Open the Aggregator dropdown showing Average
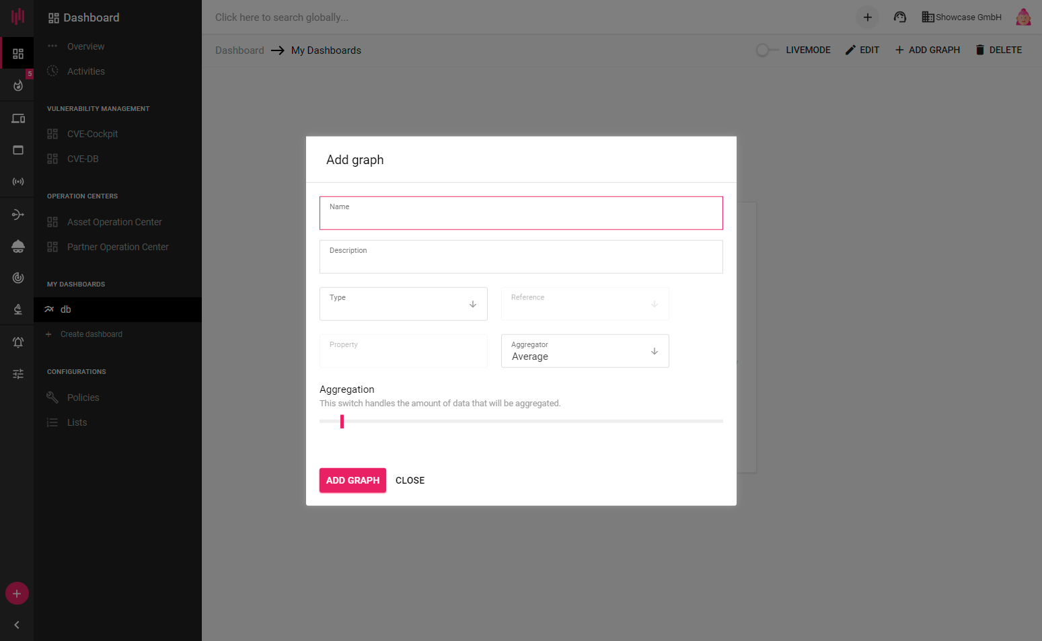Image resolution: width=1042 pixels, height=641 pixels. [585, 351]
